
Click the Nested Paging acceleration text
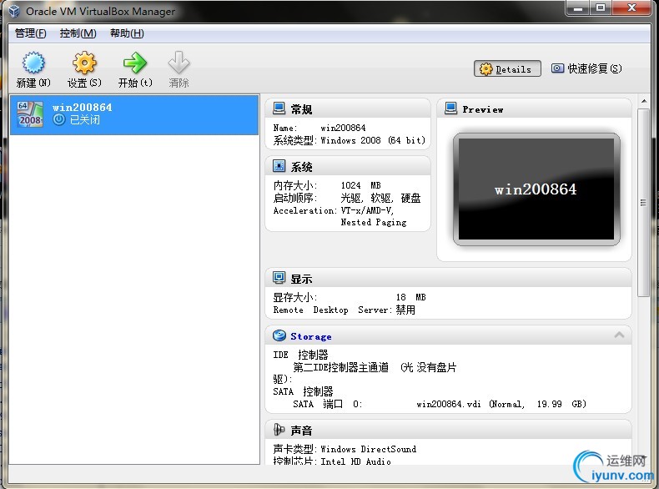click(374, 223)
